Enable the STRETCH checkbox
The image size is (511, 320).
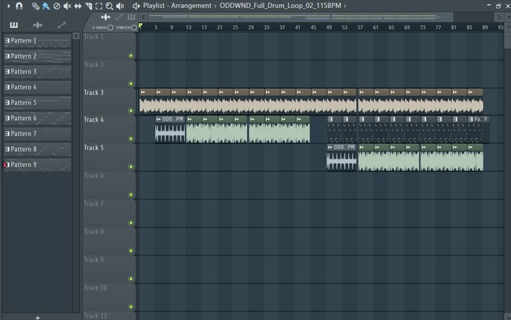(x=134, y=28)
